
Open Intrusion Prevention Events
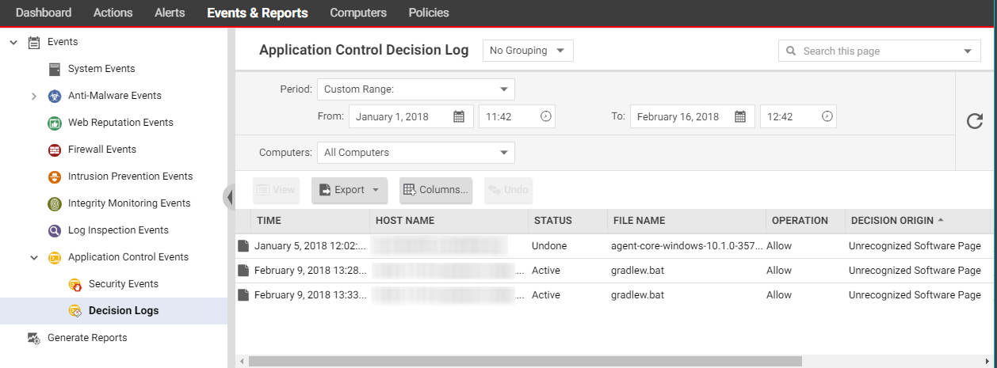pyautogui.click(x=130, y=176)
